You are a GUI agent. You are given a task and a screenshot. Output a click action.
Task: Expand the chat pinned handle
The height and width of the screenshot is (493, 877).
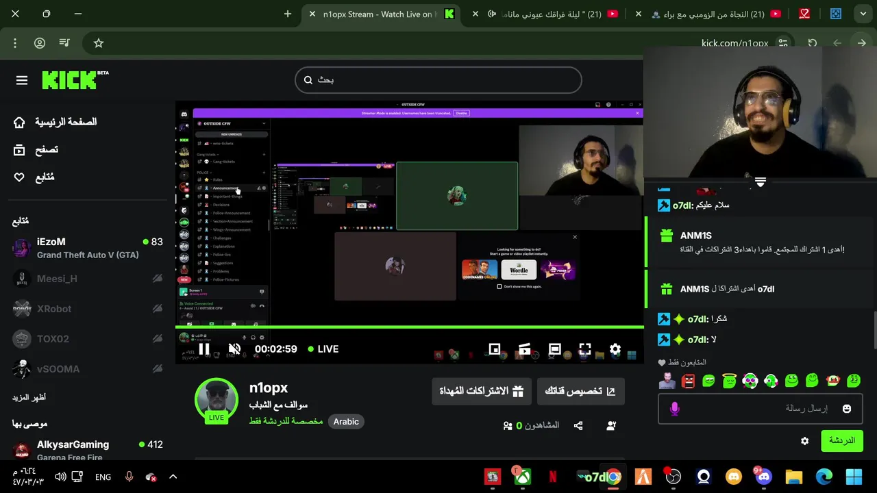(760, 182)
